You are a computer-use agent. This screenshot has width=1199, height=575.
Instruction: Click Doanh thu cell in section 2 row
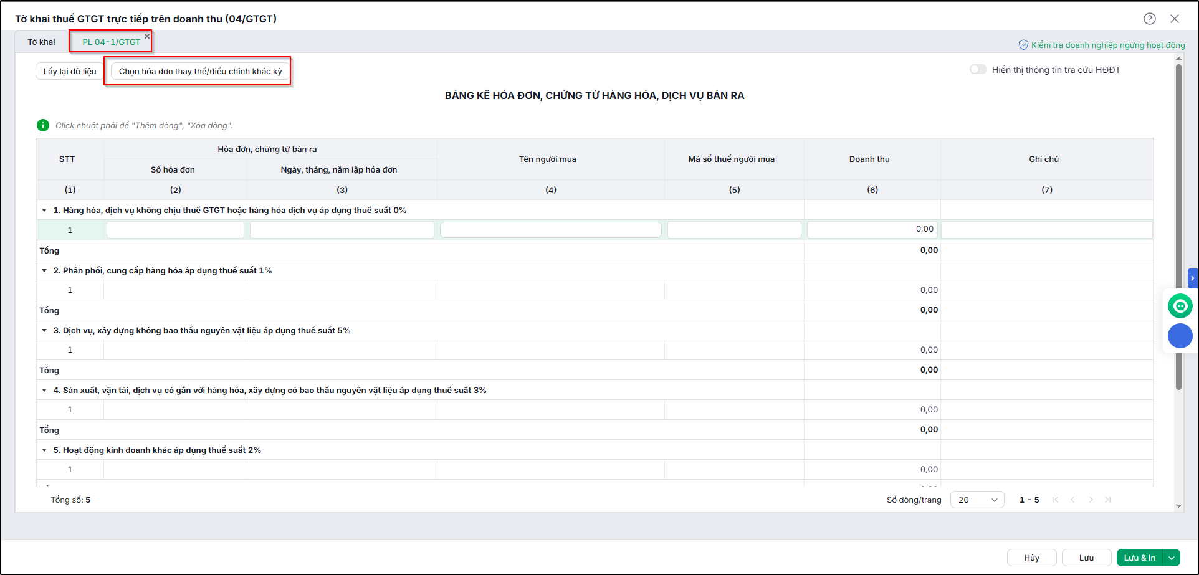tap(872, 290)
